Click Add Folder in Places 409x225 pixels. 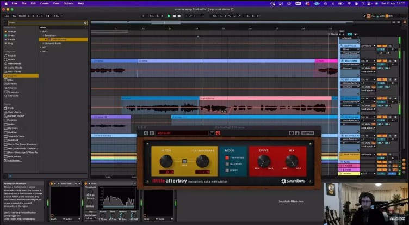pyautogui.click(x=15, y=161)
